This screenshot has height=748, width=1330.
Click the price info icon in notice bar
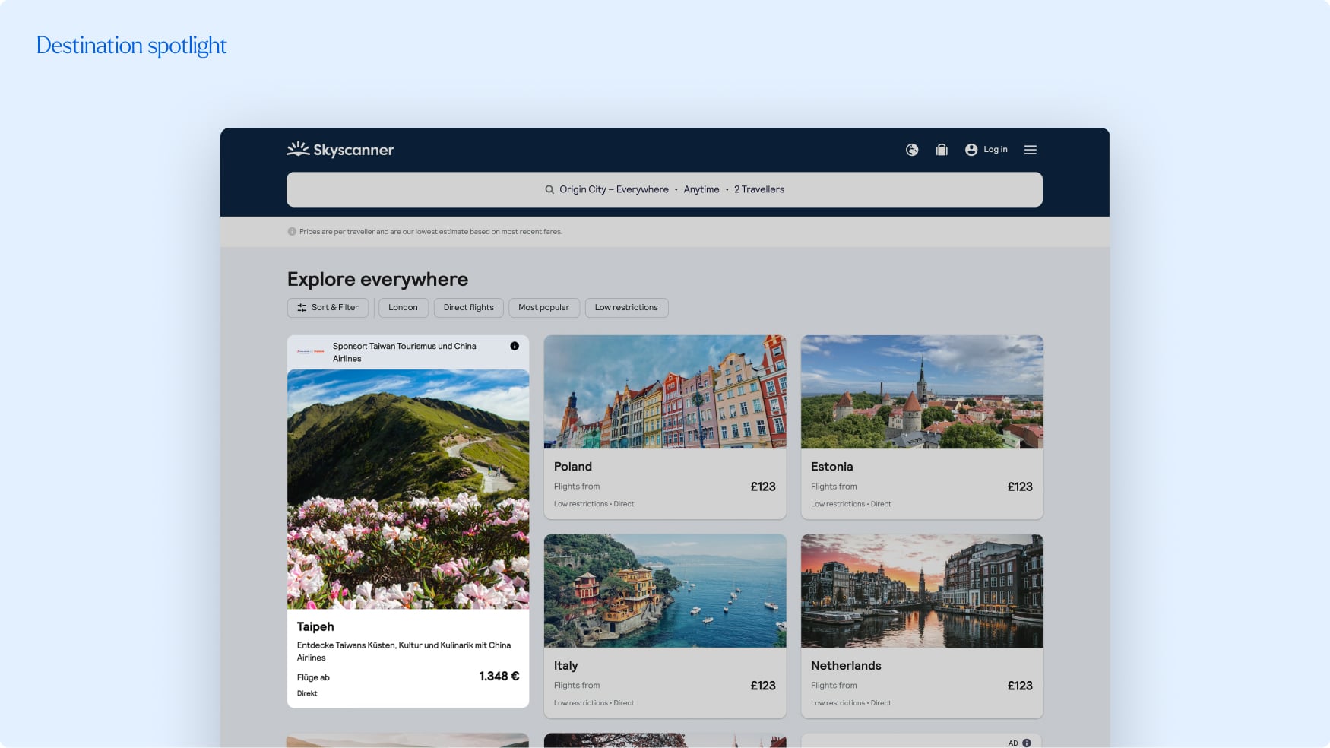point(292,232)
